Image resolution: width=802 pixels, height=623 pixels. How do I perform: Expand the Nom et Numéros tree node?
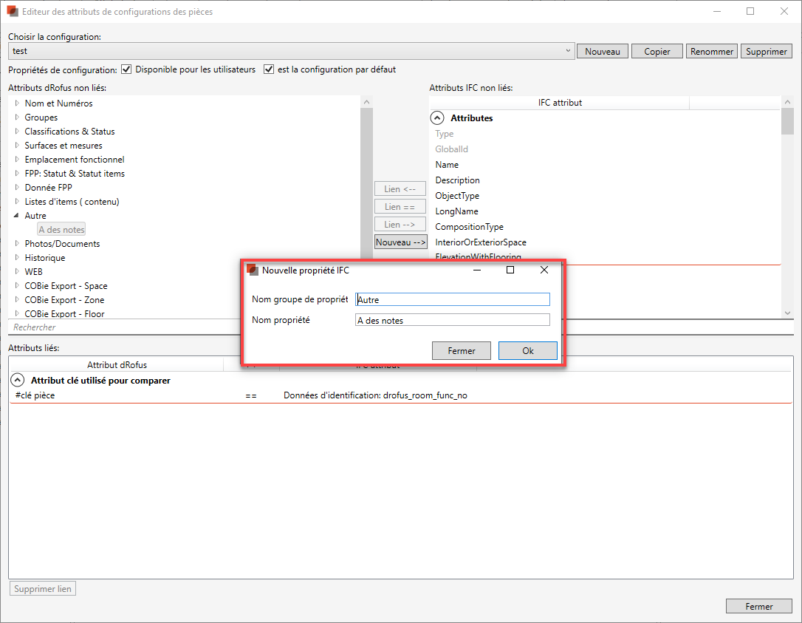tap(17, 103)
